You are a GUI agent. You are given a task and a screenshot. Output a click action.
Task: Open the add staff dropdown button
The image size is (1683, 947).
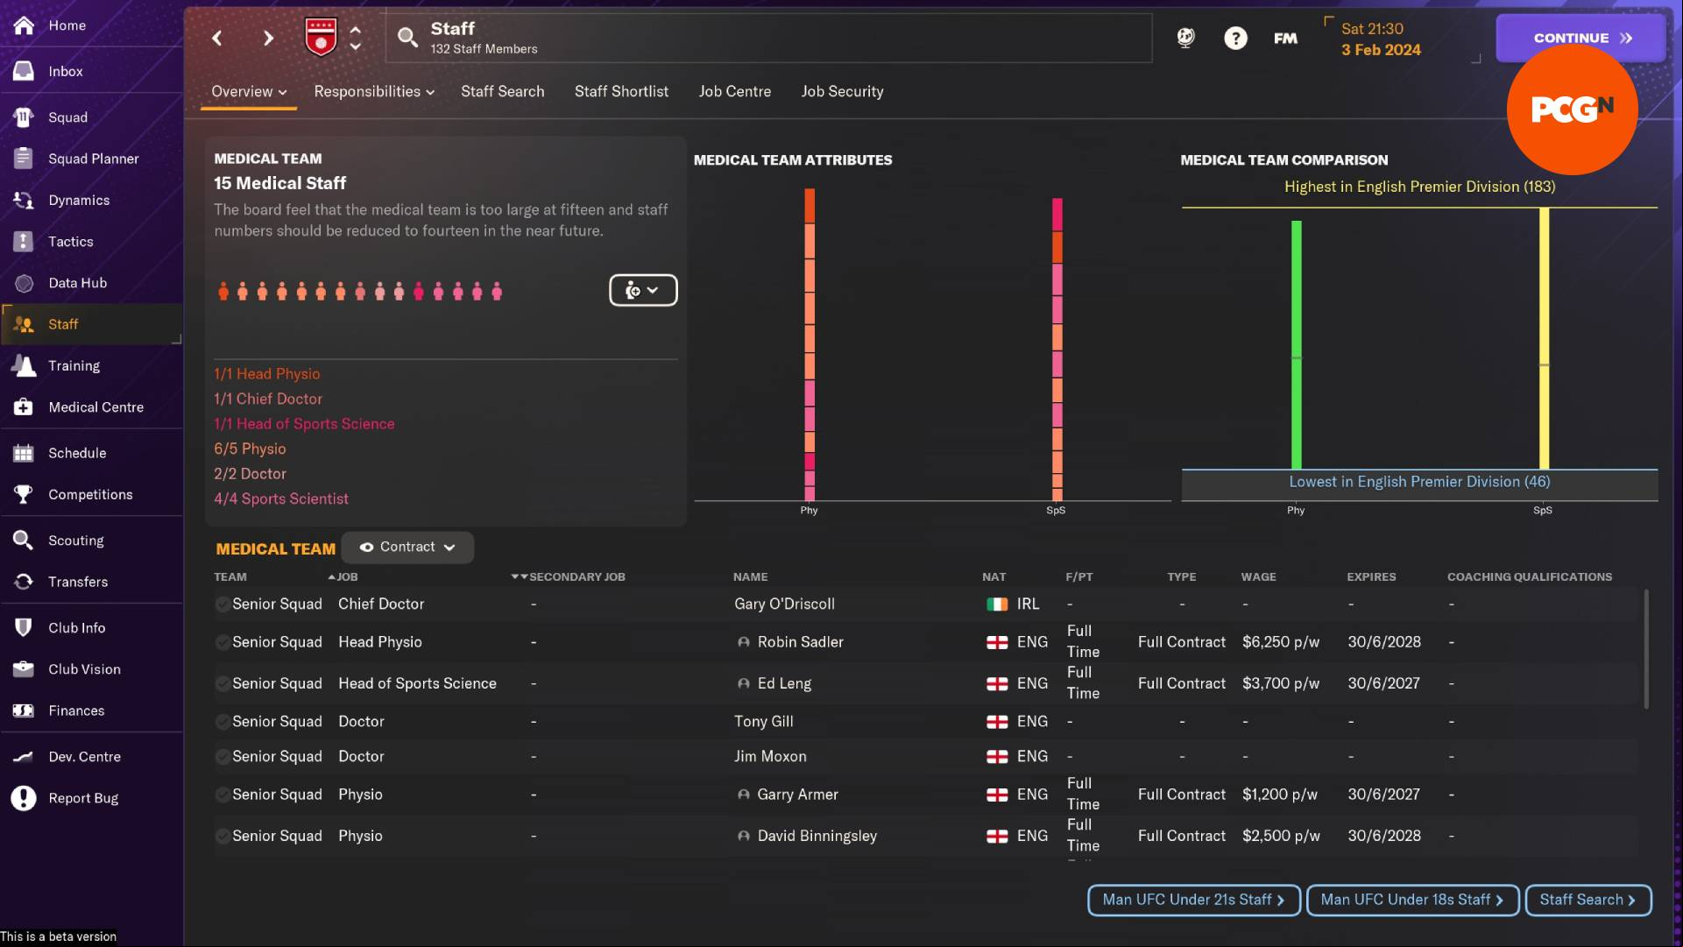[x=643, y=290]
